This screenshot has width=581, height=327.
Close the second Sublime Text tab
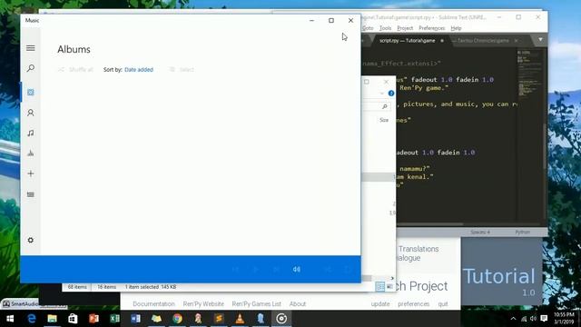tap(517, 40)
